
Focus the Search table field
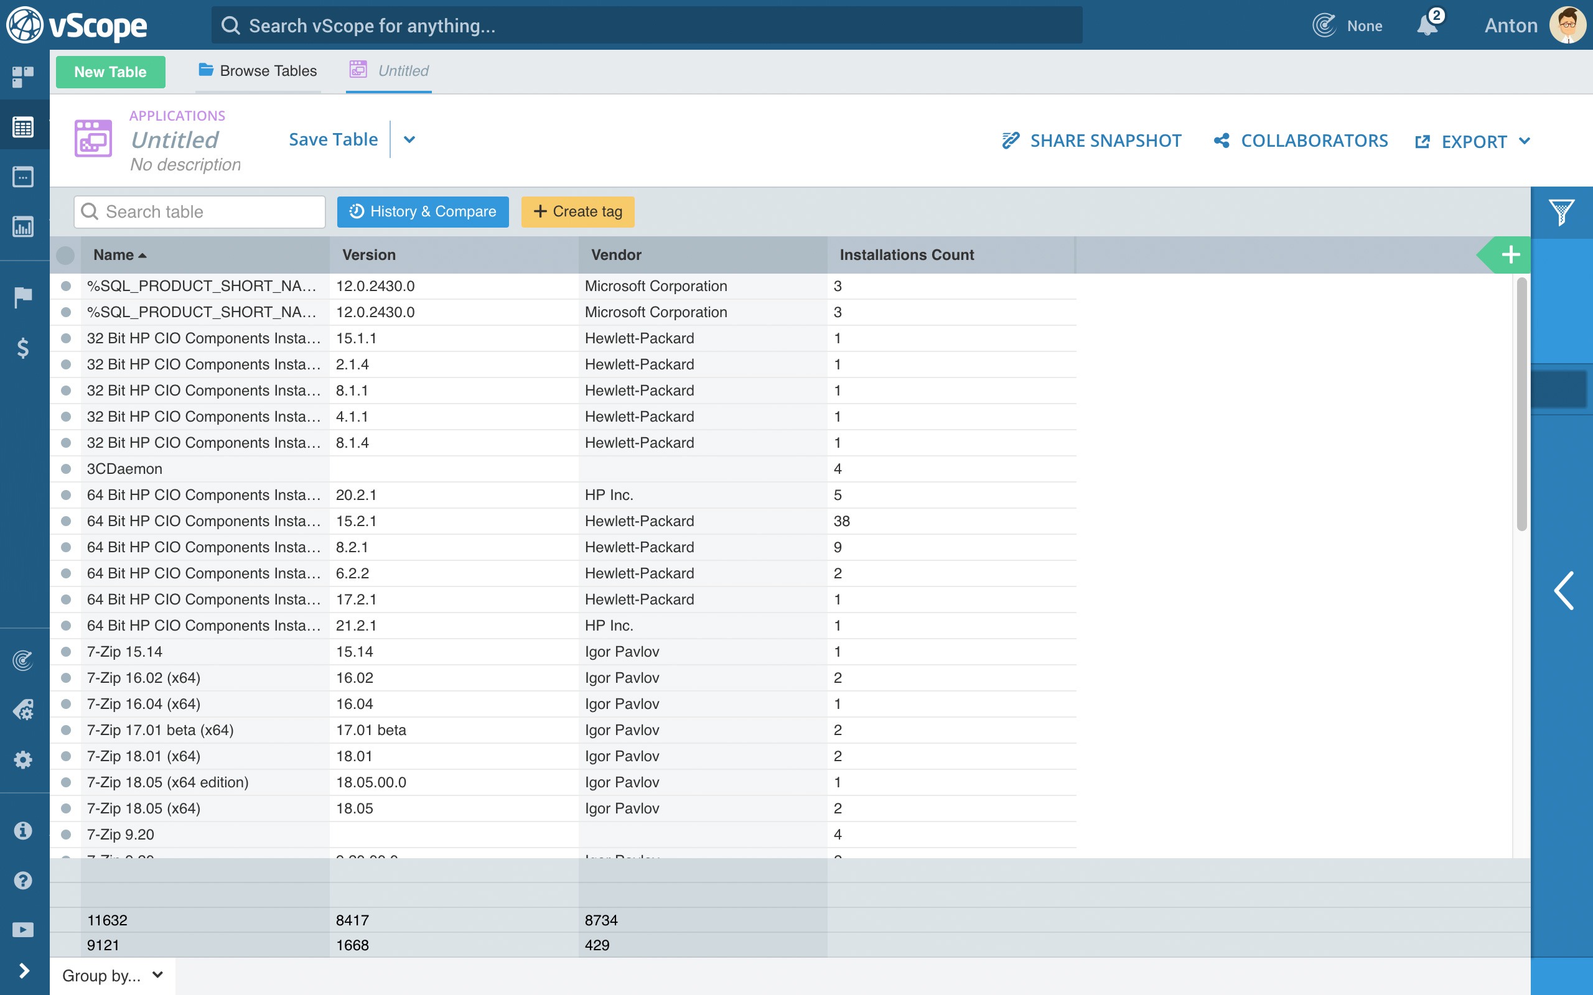(x=200, y=211)
